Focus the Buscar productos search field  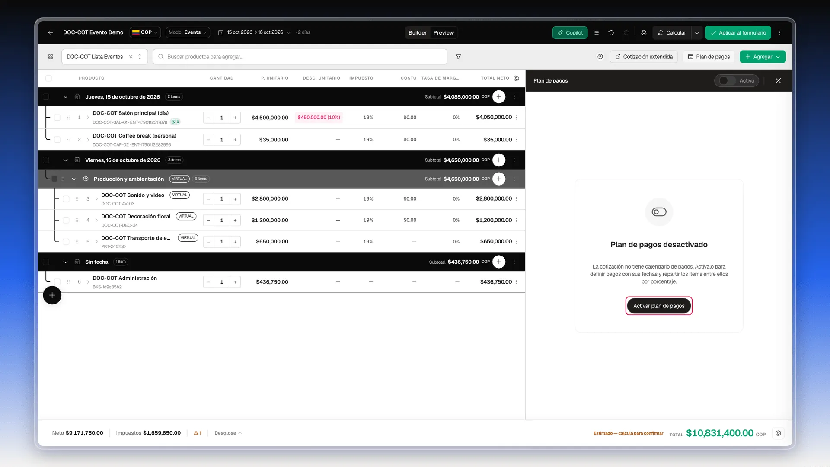(x=300, y=57)
